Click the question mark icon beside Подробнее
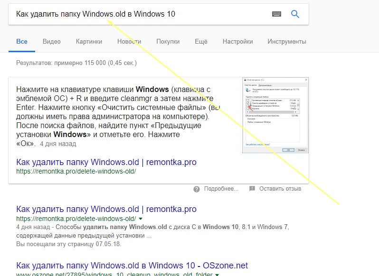This screenshot has height=276, width=379. [x=197, y=189]
